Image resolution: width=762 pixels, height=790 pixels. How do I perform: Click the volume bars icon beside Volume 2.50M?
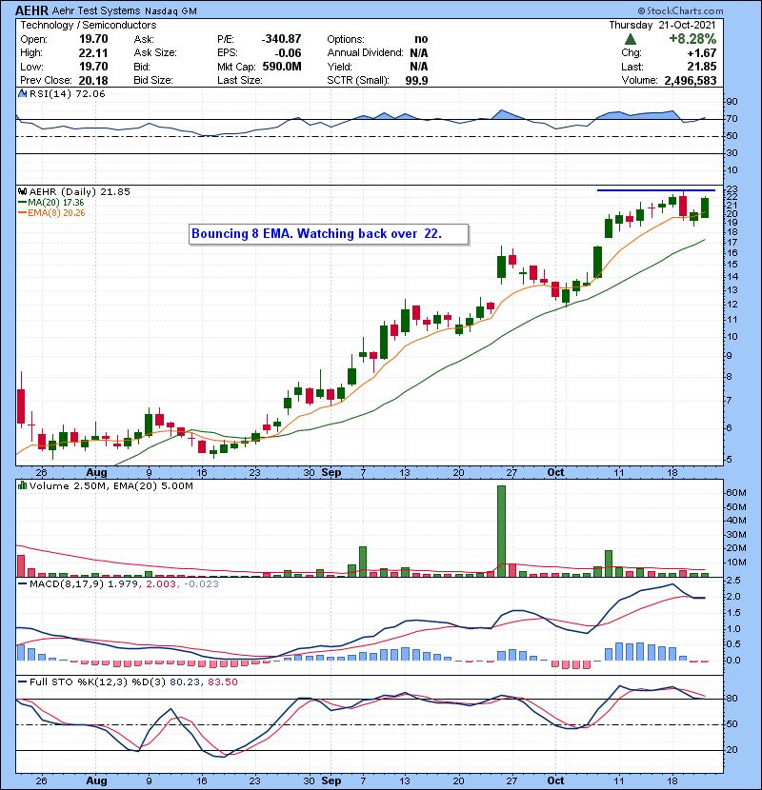point(22,485)
